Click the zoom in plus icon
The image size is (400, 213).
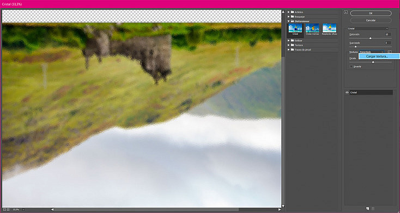pyautogui.click(x=8, y=209)
